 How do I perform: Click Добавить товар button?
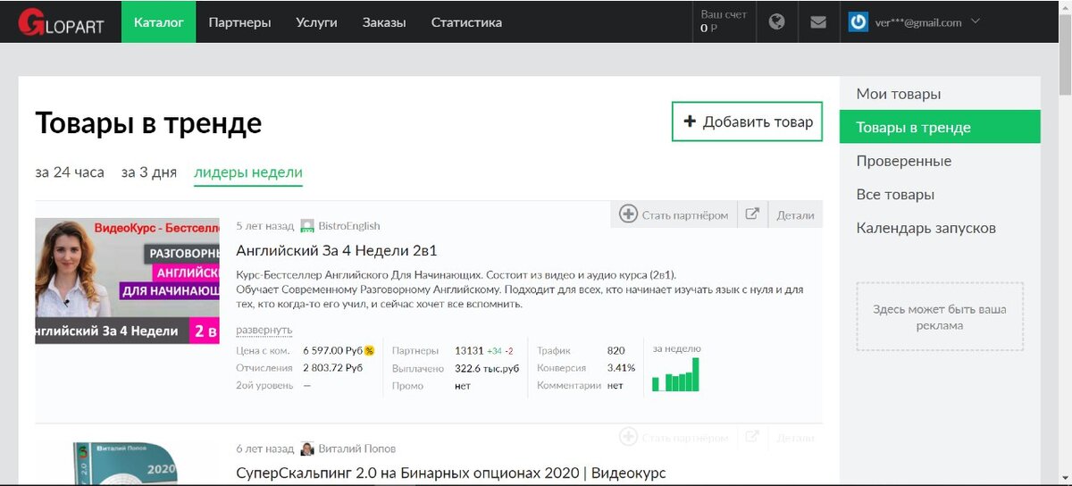pos(747,121)
